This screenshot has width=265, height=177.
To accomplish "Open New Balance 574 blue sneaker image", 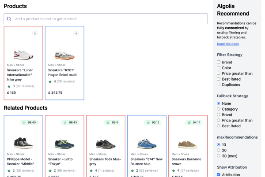I will [147, 144].
